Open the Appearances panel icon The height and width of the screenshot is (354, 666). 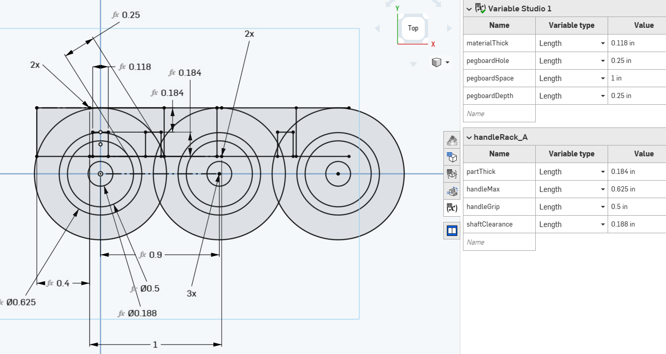[452, 140]
